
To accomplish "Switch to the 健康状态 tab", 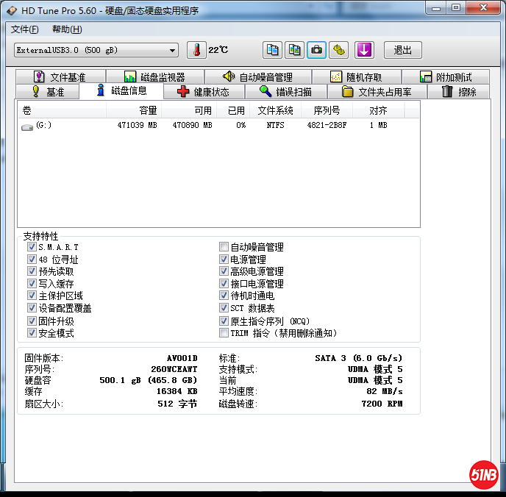I will [x=204, y=92].
